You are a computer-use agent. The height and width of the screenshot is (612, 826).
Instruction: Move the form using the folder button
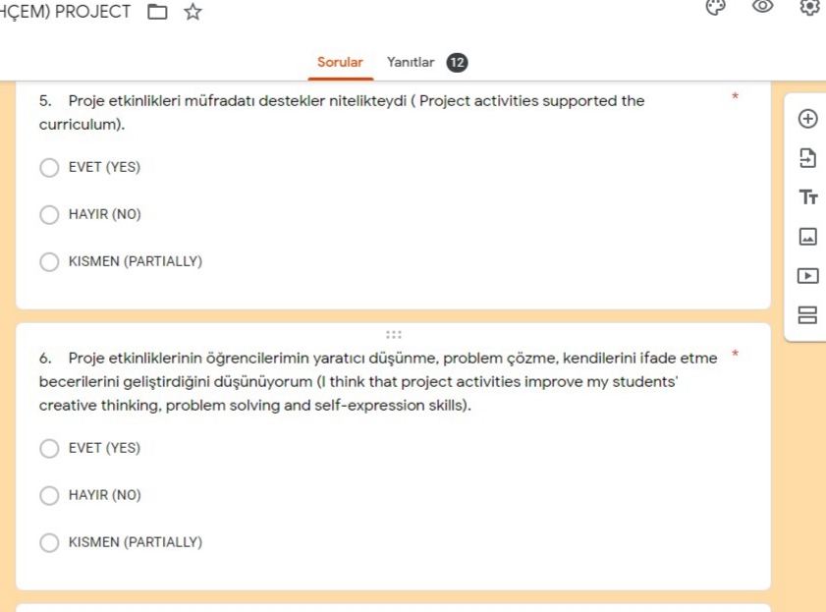(x=157, y=12)
